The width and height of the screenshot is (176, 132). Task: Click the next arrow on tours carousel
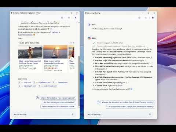coord(72,59)
